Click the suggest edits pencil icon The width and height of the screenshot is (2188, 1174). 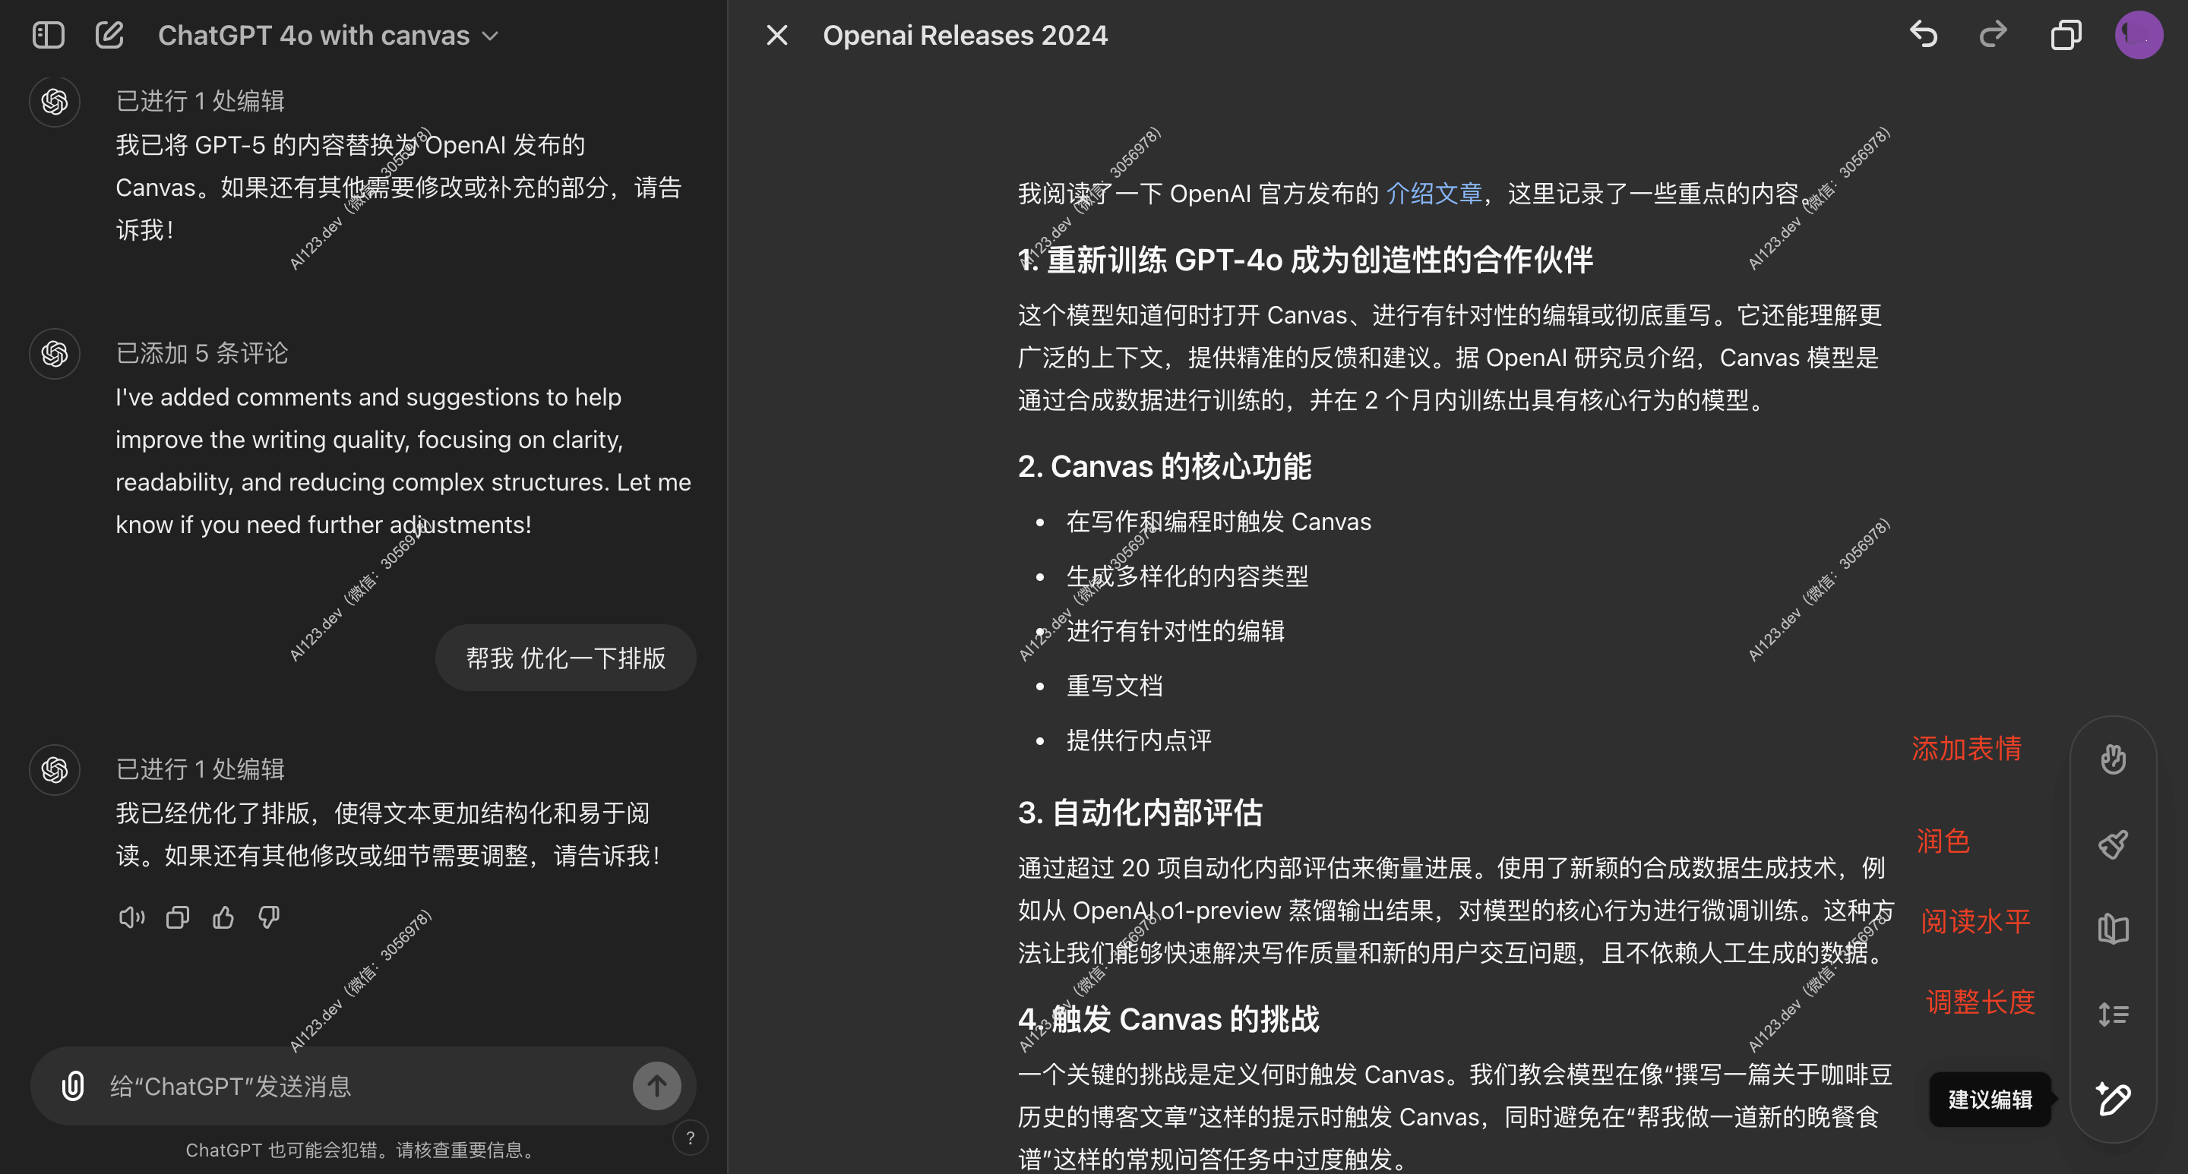click(x=2114, y=1099)
